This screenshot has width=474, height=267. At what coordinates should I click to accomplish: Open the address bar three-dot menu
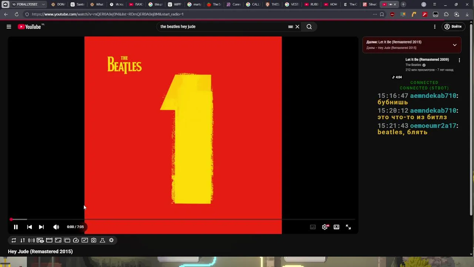tap(375, 14)
